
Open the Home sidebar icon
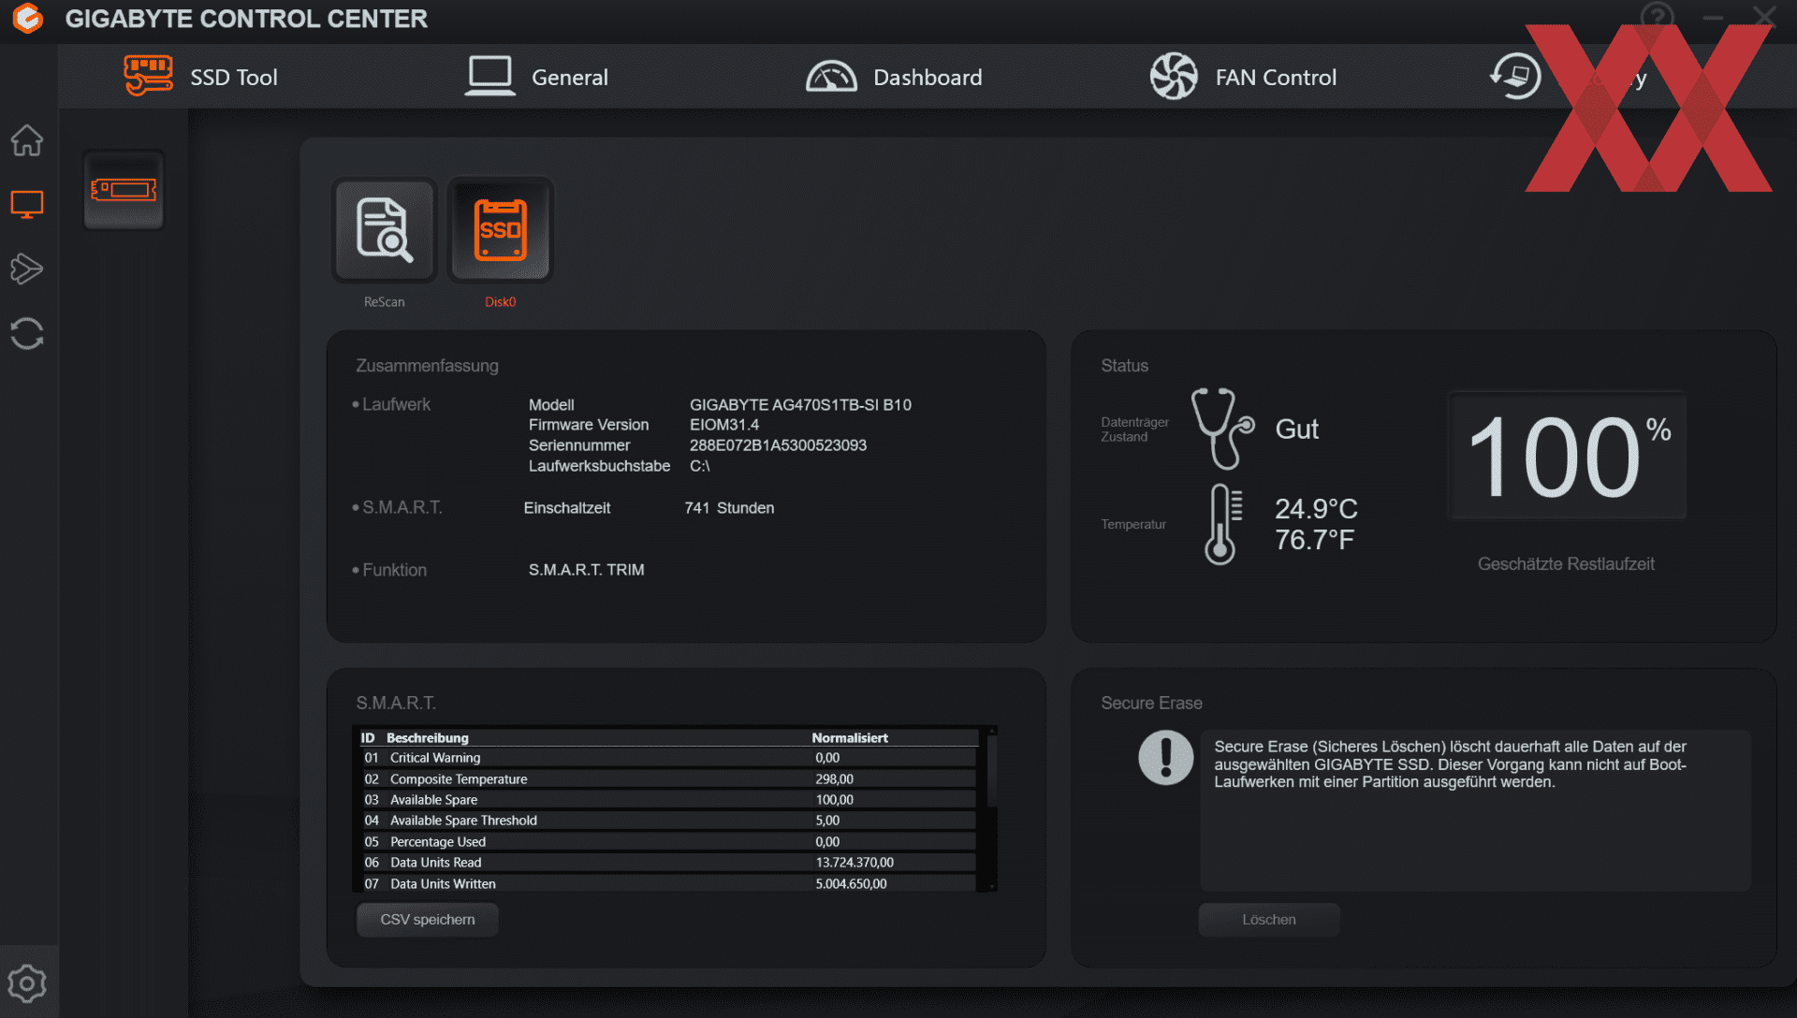[27, 140]
